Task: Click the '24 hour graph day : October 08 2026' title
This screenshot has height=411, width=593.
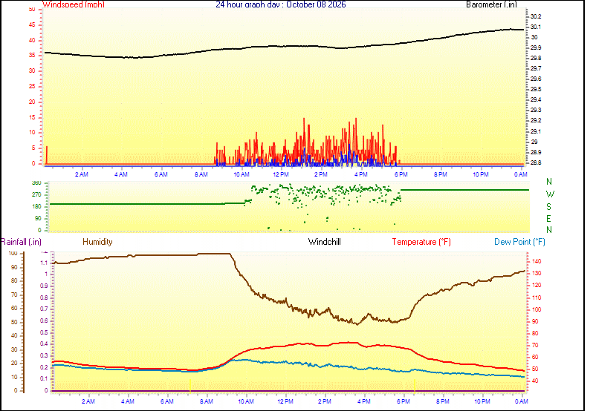Action: click(281, 4)
